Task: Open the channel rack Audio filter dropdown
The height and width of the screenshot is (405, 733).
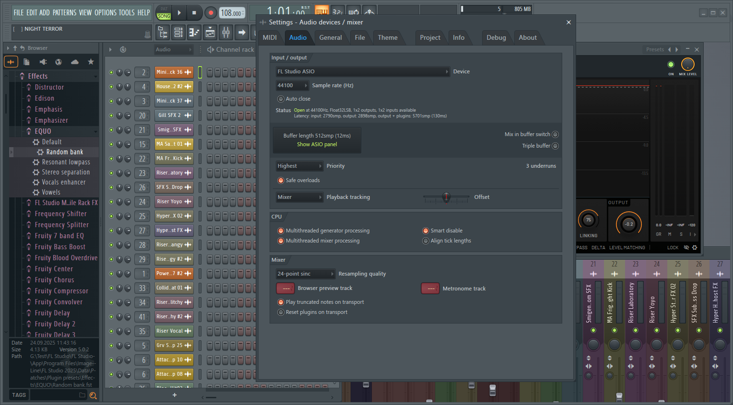Action: (x=174, y=50)
